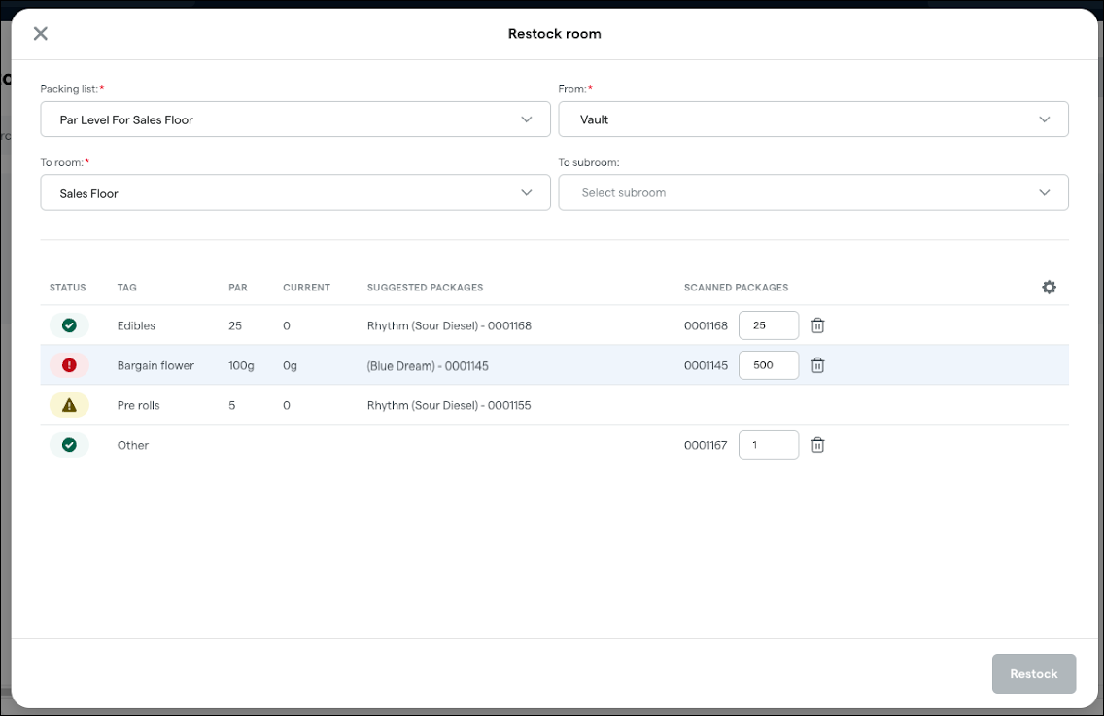The width and height of the screenshot is (1104, 716).
Task: Click the green check status icon on Edibles row
Action: [x=69, y=325]
